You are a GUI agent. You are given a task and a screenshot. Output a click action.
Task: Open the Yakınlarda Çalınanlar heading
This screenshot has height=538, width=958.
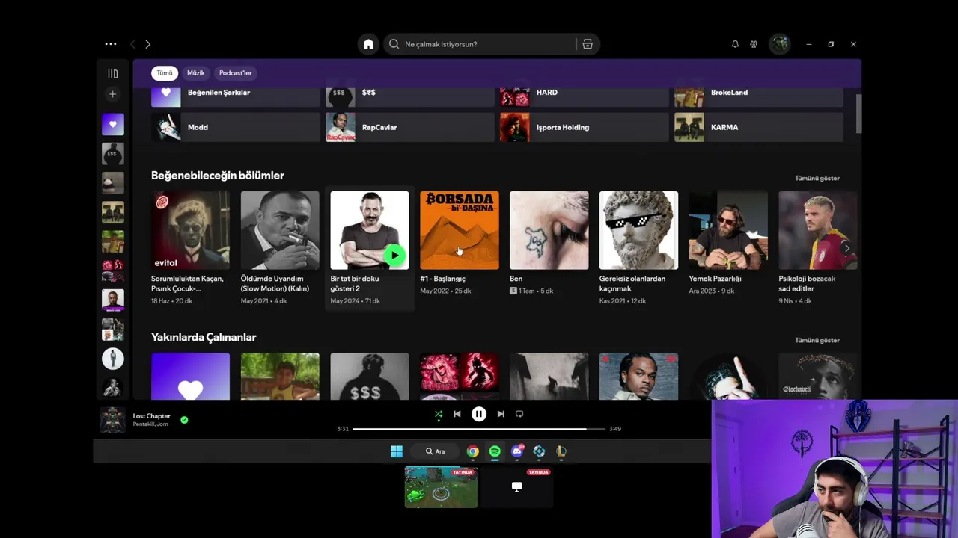204,338
